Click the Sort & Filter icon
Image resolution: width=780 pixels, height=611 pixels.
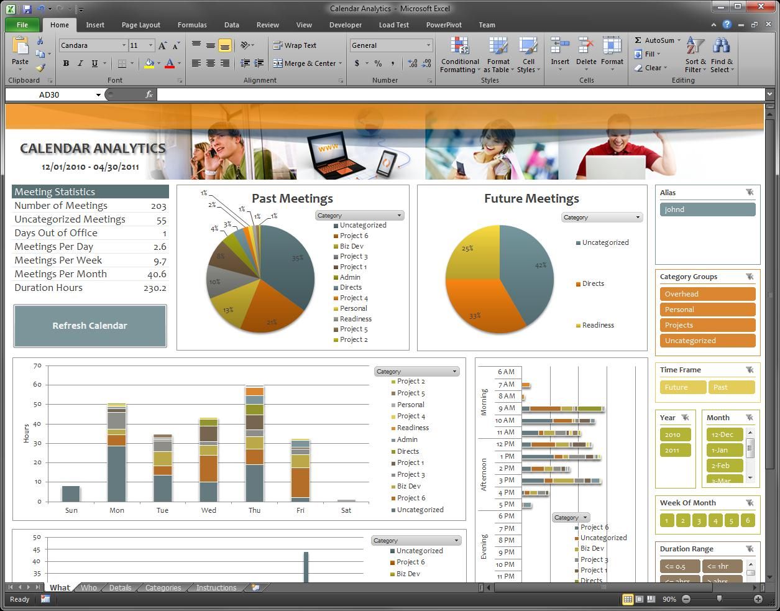[695, 47]
